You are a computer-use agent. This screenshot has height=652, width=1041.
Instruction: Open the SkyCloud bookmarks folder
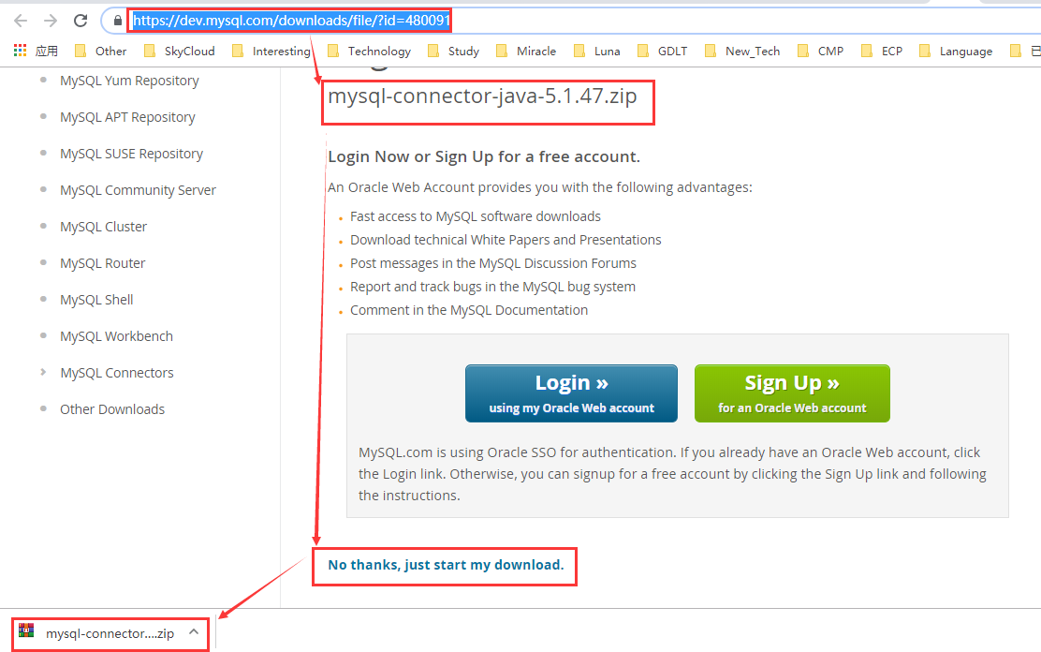(x=179, y=52)
